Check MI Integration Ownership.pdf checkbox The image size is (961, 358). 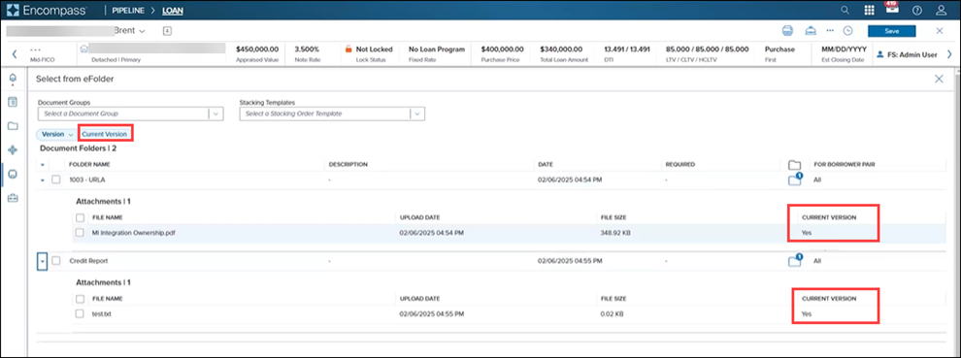point(79,233)
